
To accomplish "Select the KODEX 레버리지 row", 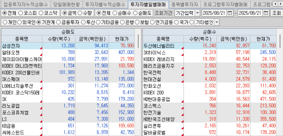I will (209, 59).
